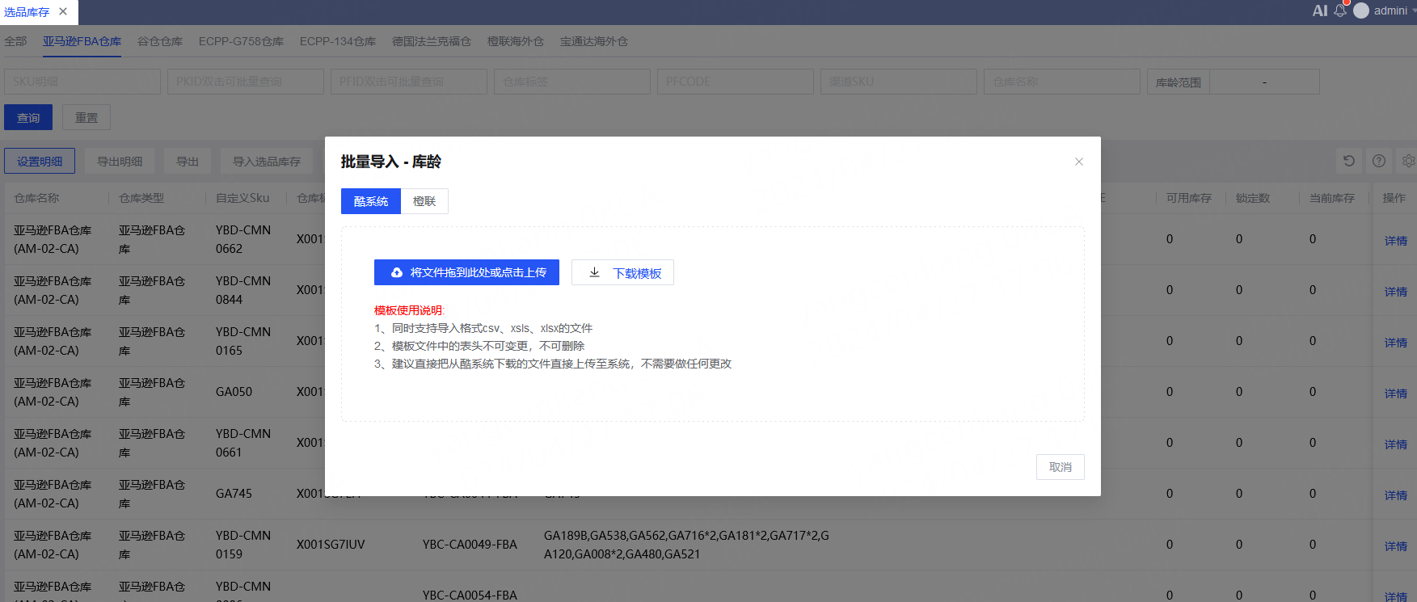1417x602 pixels.
Task: Open the 德国法兰克福仓 tab
Action: coord(431,41)
